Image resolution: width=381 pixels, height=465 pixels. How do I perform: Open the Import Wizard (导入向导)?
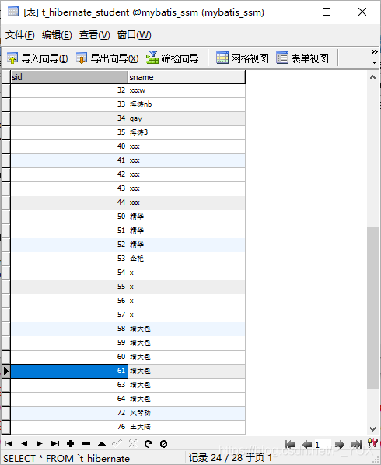(37, 58)
